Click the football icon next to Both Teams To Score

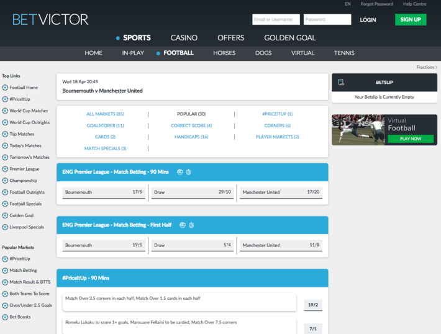tap(5, 294)
